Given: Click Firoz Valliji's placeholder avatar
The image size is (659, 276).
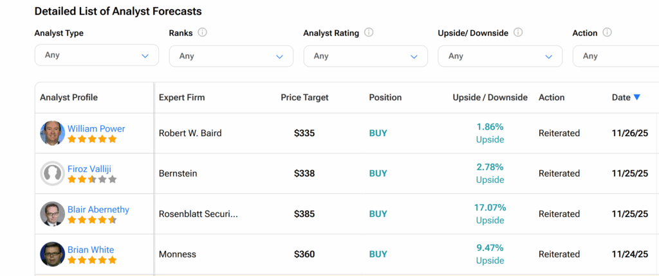Looking at the screenshot, I should (52, 173).
